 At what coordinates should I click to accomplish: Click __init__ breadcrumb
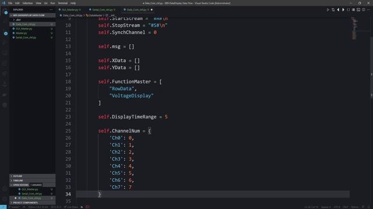pyautogui.click(x=112, y=16)
